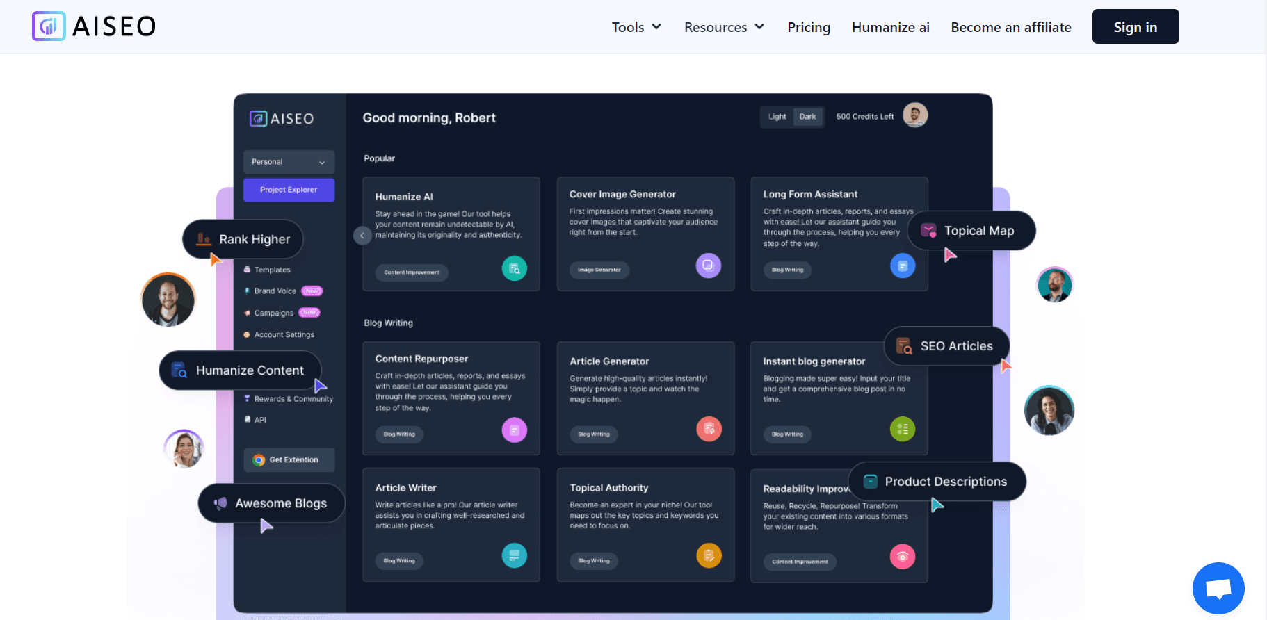1267x620 pixels.
Task: Click the Humanize AI card's teal icon
Action: pyautogui.click(x=514, y=268)
